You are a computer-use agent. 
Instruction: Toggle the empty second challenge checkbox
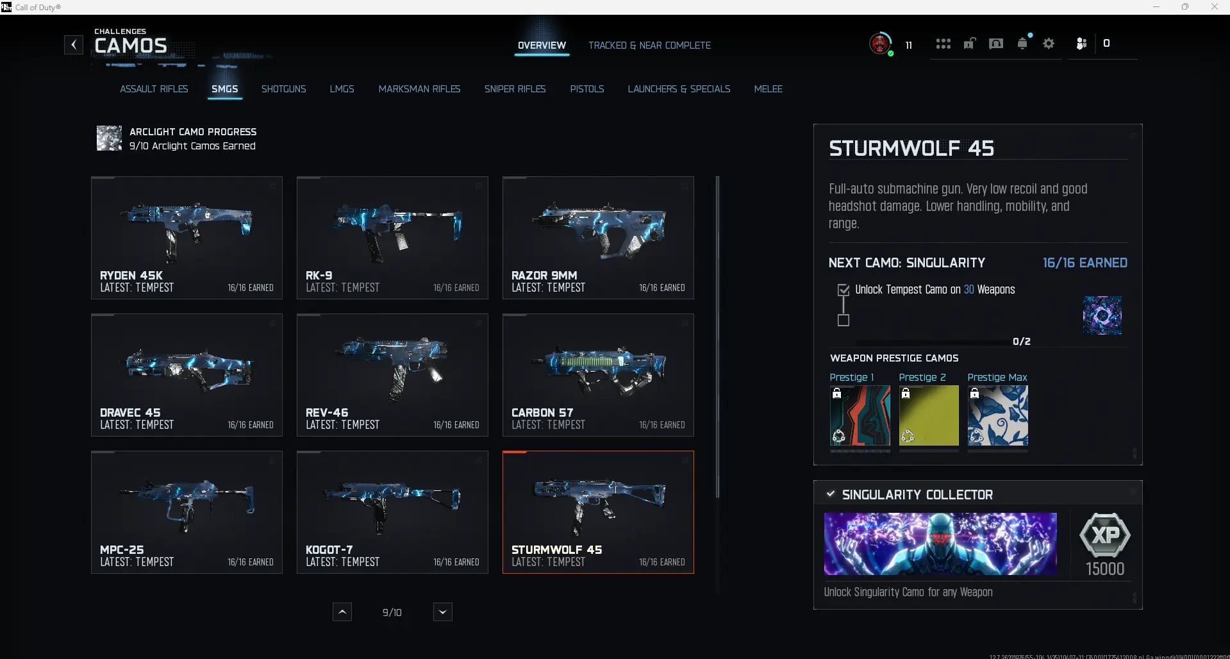coord(844,320)
